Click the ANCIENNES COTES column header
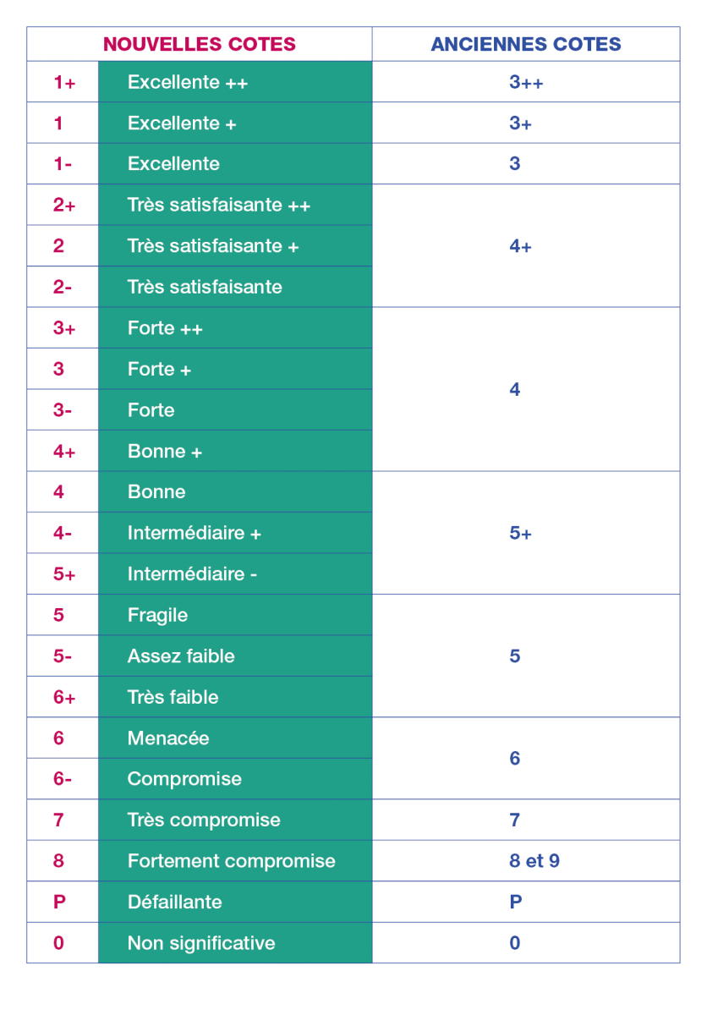Screen dimensions: 718x1015 coord(525,45)
